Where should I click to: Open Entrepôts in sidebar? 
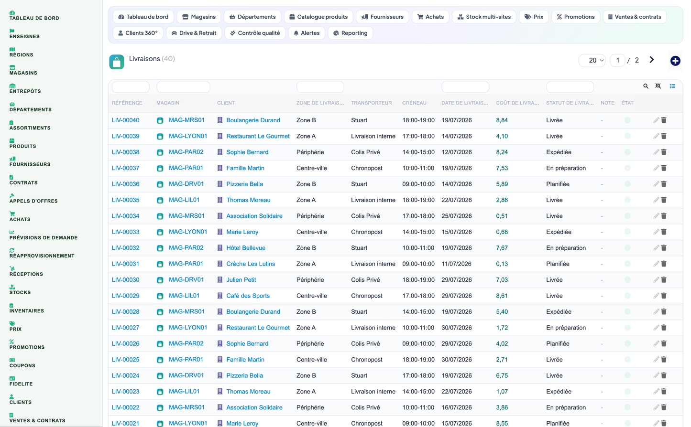(x=25, y=89)
